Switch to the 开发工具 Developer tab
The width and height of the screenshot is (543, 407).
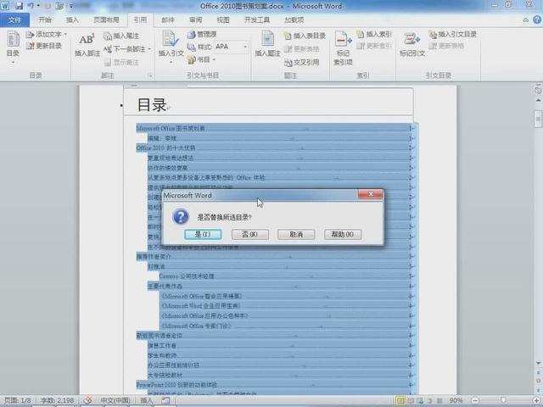tap(257, 20)
